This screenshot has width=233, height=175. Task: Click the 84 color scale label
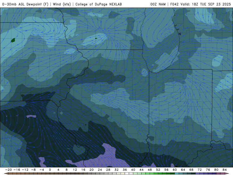(x=225, y=170)
